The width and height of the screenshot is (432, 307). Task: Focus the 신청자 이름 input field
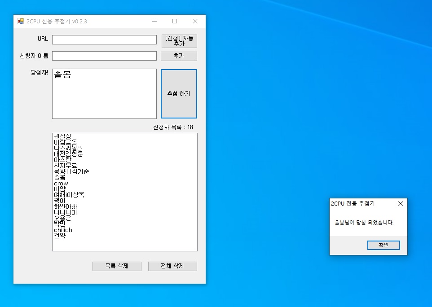105,56
